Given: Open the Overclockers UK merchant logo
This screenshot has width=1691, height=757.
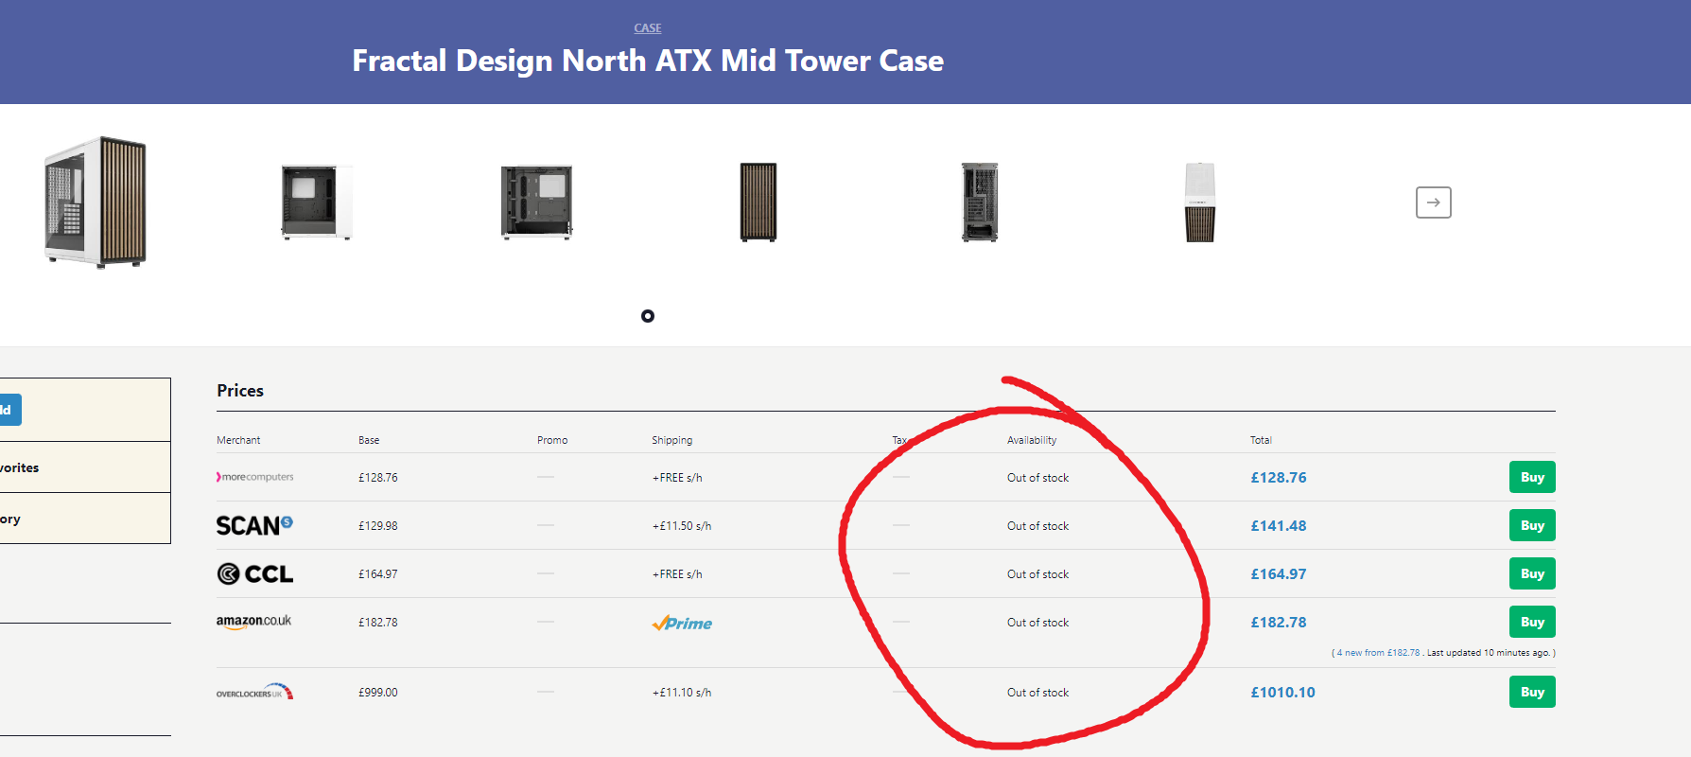Looking at the screenshot, I should point(255,692).
